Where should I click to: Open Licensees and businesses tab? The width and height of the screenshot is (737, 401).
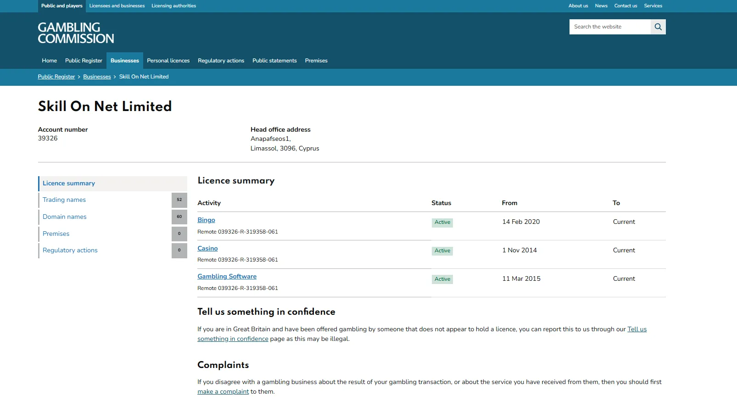[x=117, y=6]
